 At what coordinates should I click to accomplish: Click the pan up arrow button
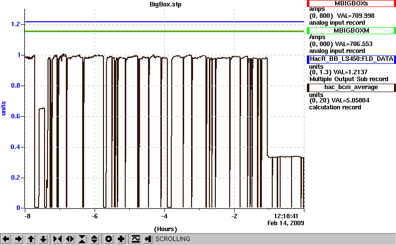31,239
